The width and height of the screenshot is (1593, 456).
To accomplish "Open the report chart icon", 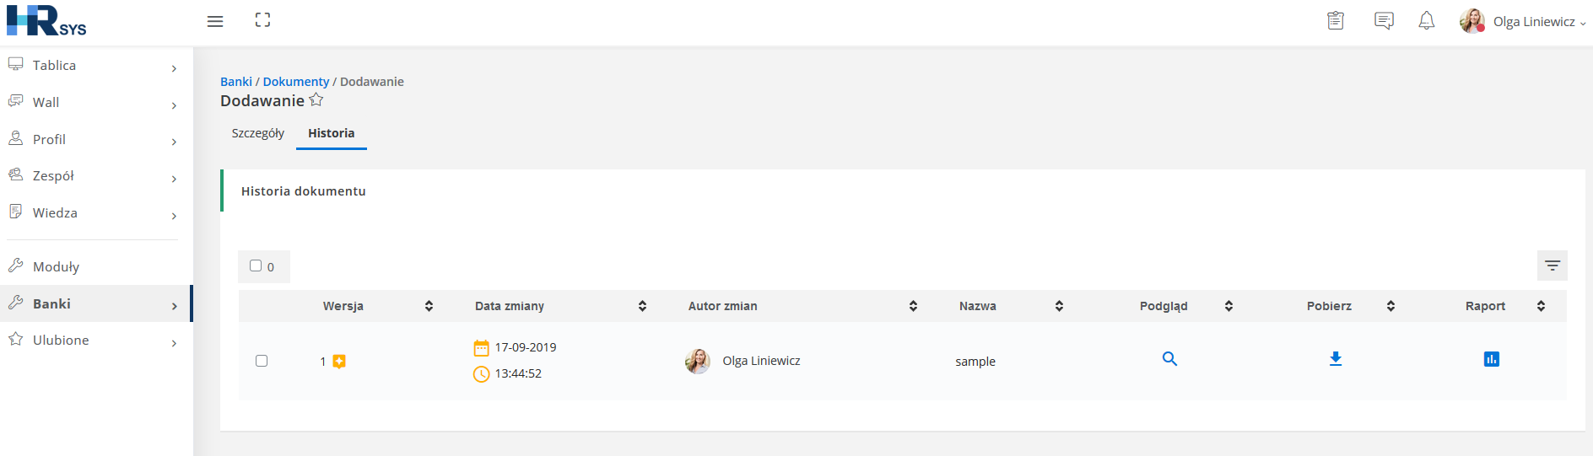I will point(1492,359).
